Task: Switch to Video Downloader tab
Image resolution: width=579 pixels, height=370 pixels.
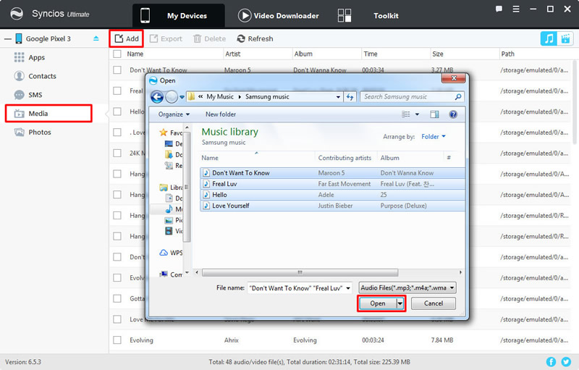Action: [x=279, y=15]
